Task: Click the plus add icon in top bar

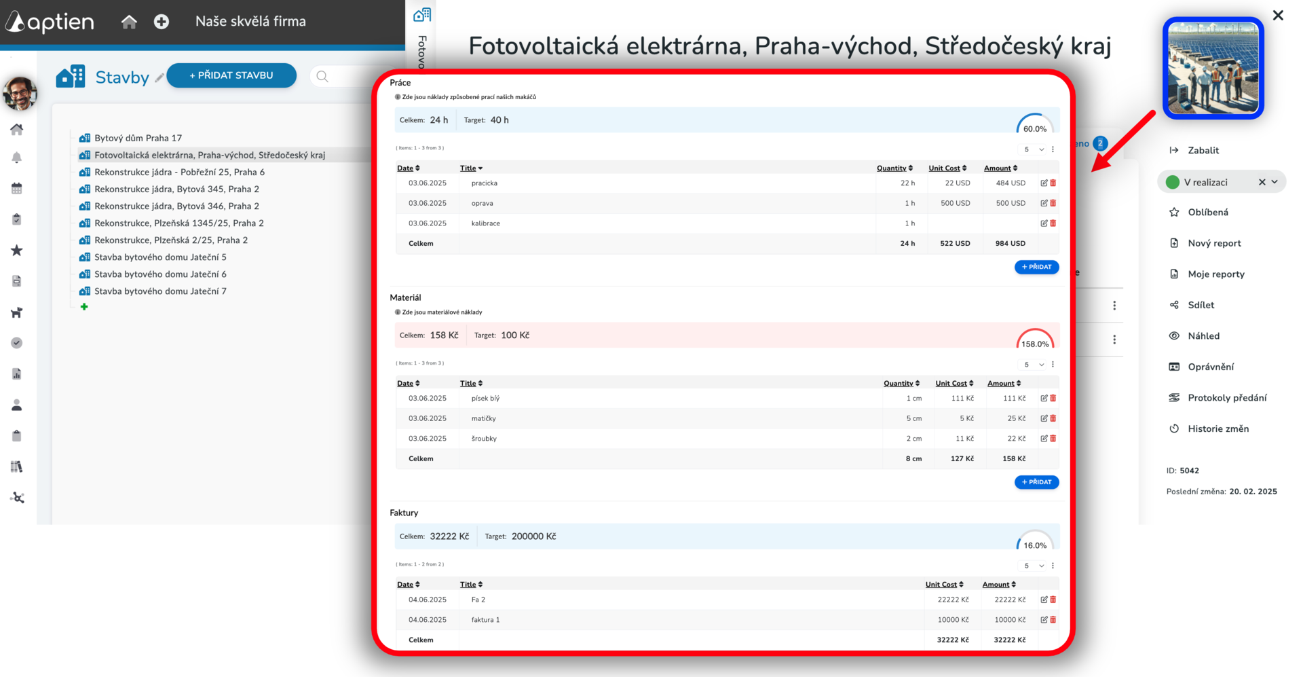Action: pos(162,22)
